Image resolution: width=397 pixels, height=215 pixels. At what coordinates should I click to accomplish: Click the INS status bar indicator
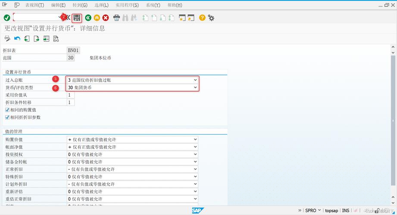click(346, 210)
